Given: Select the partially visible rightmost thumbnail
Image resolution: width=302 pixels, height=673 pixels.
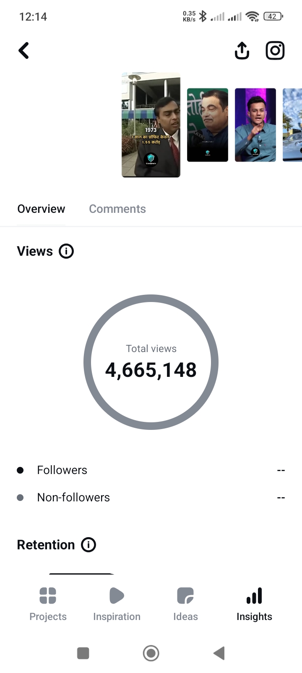Looking at the screenshot, I should [292, 125].
